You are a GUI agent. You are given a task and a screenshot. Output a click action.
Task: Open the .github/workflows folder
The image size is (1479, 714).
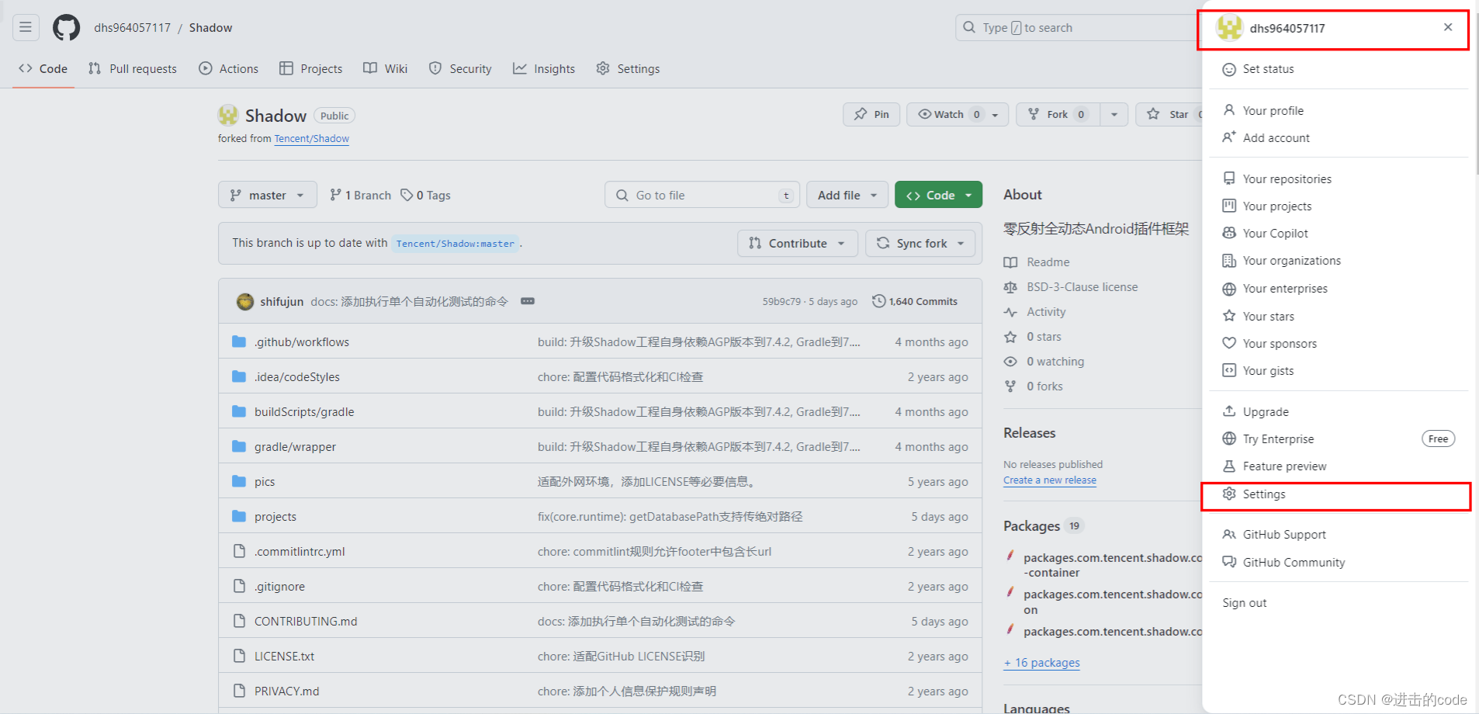click(x=301, y=341)
